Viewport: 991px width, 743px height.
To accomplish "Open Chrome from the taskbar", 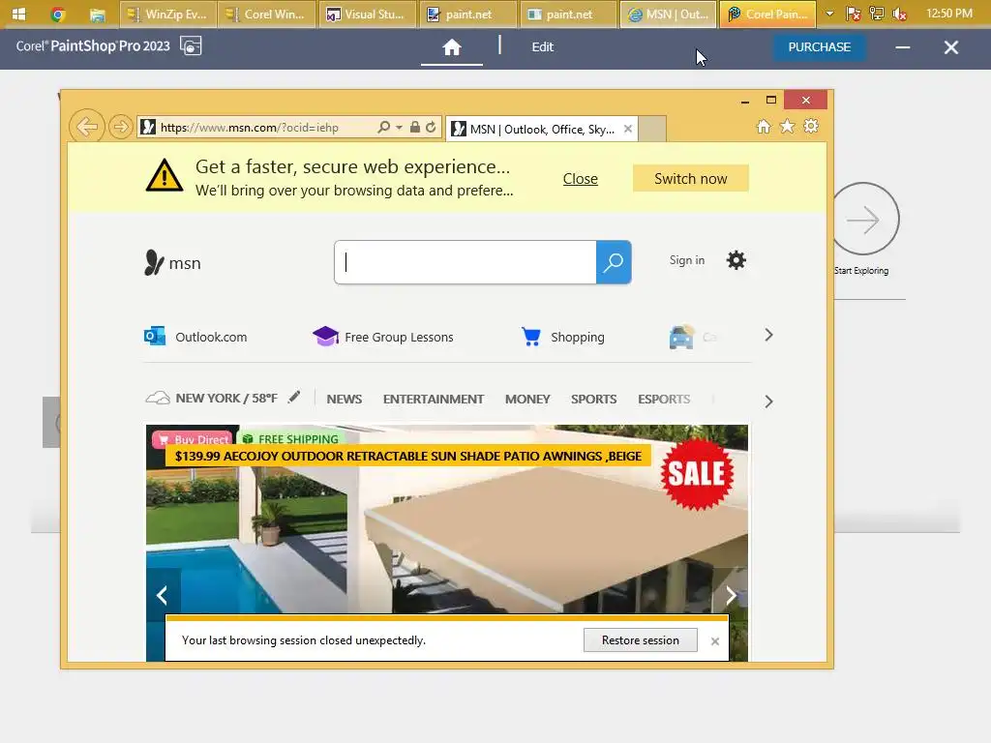I will point(57,14).
